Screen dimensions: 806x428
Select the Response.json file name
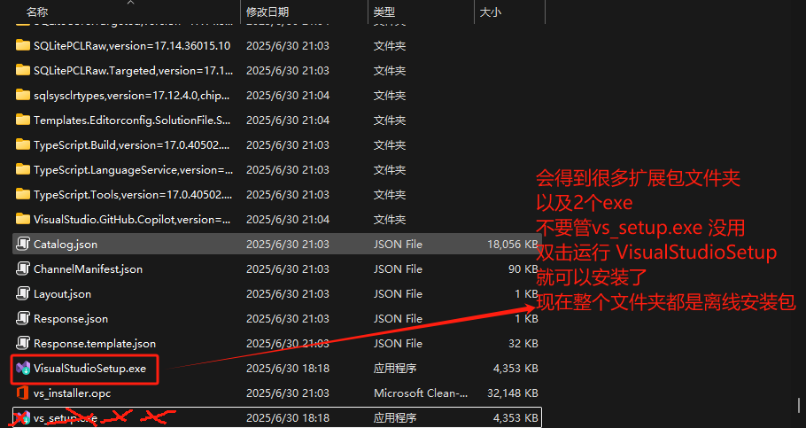coord(71,318)
